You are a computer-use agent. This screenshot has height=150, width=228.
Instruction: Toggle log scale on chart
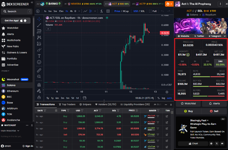(163, 98)
